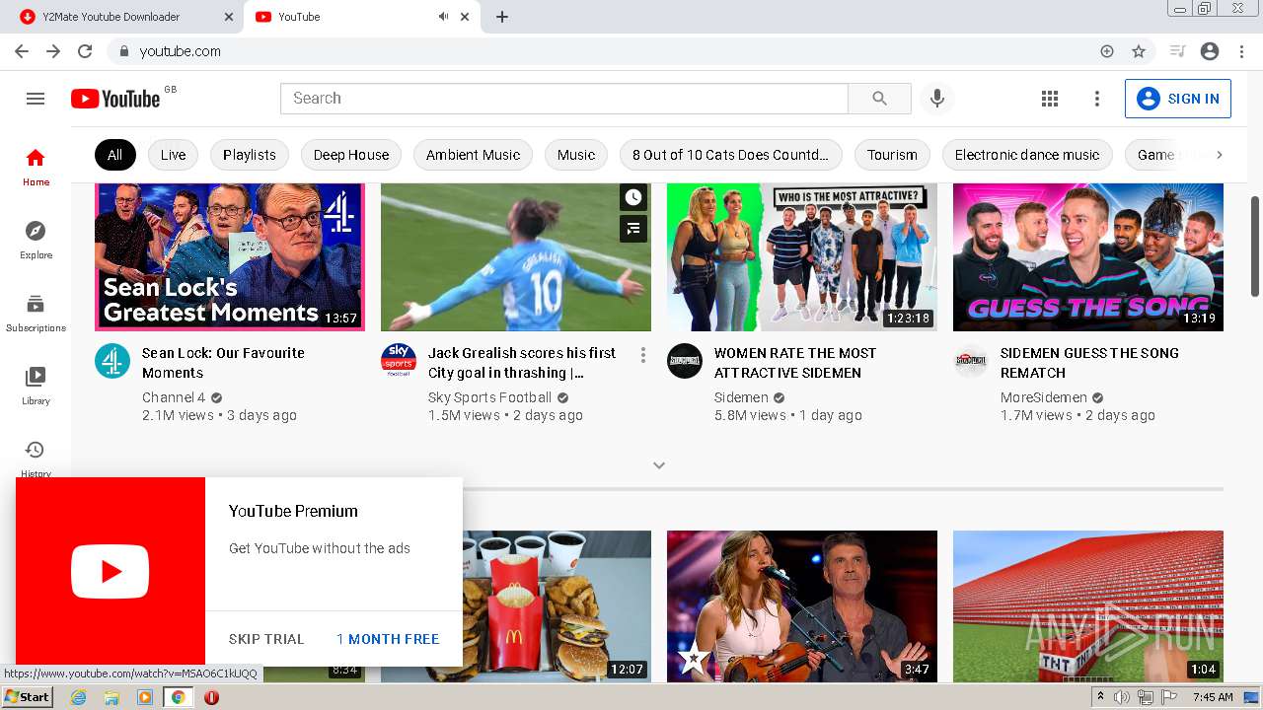Viewport: 1263px width, 710px height.
Task: Select the Deep House filter chip
Action: point(351,155)
